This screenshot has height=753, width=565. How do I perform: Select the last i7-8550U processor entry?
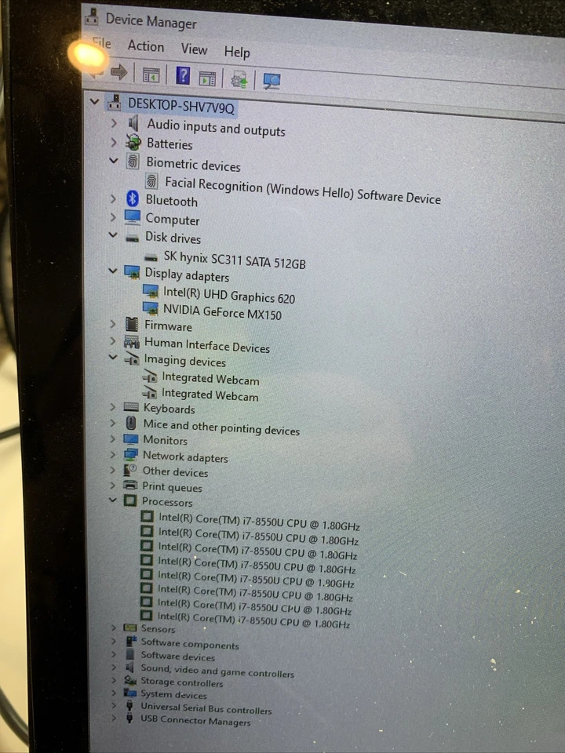[x=253, y=620]
